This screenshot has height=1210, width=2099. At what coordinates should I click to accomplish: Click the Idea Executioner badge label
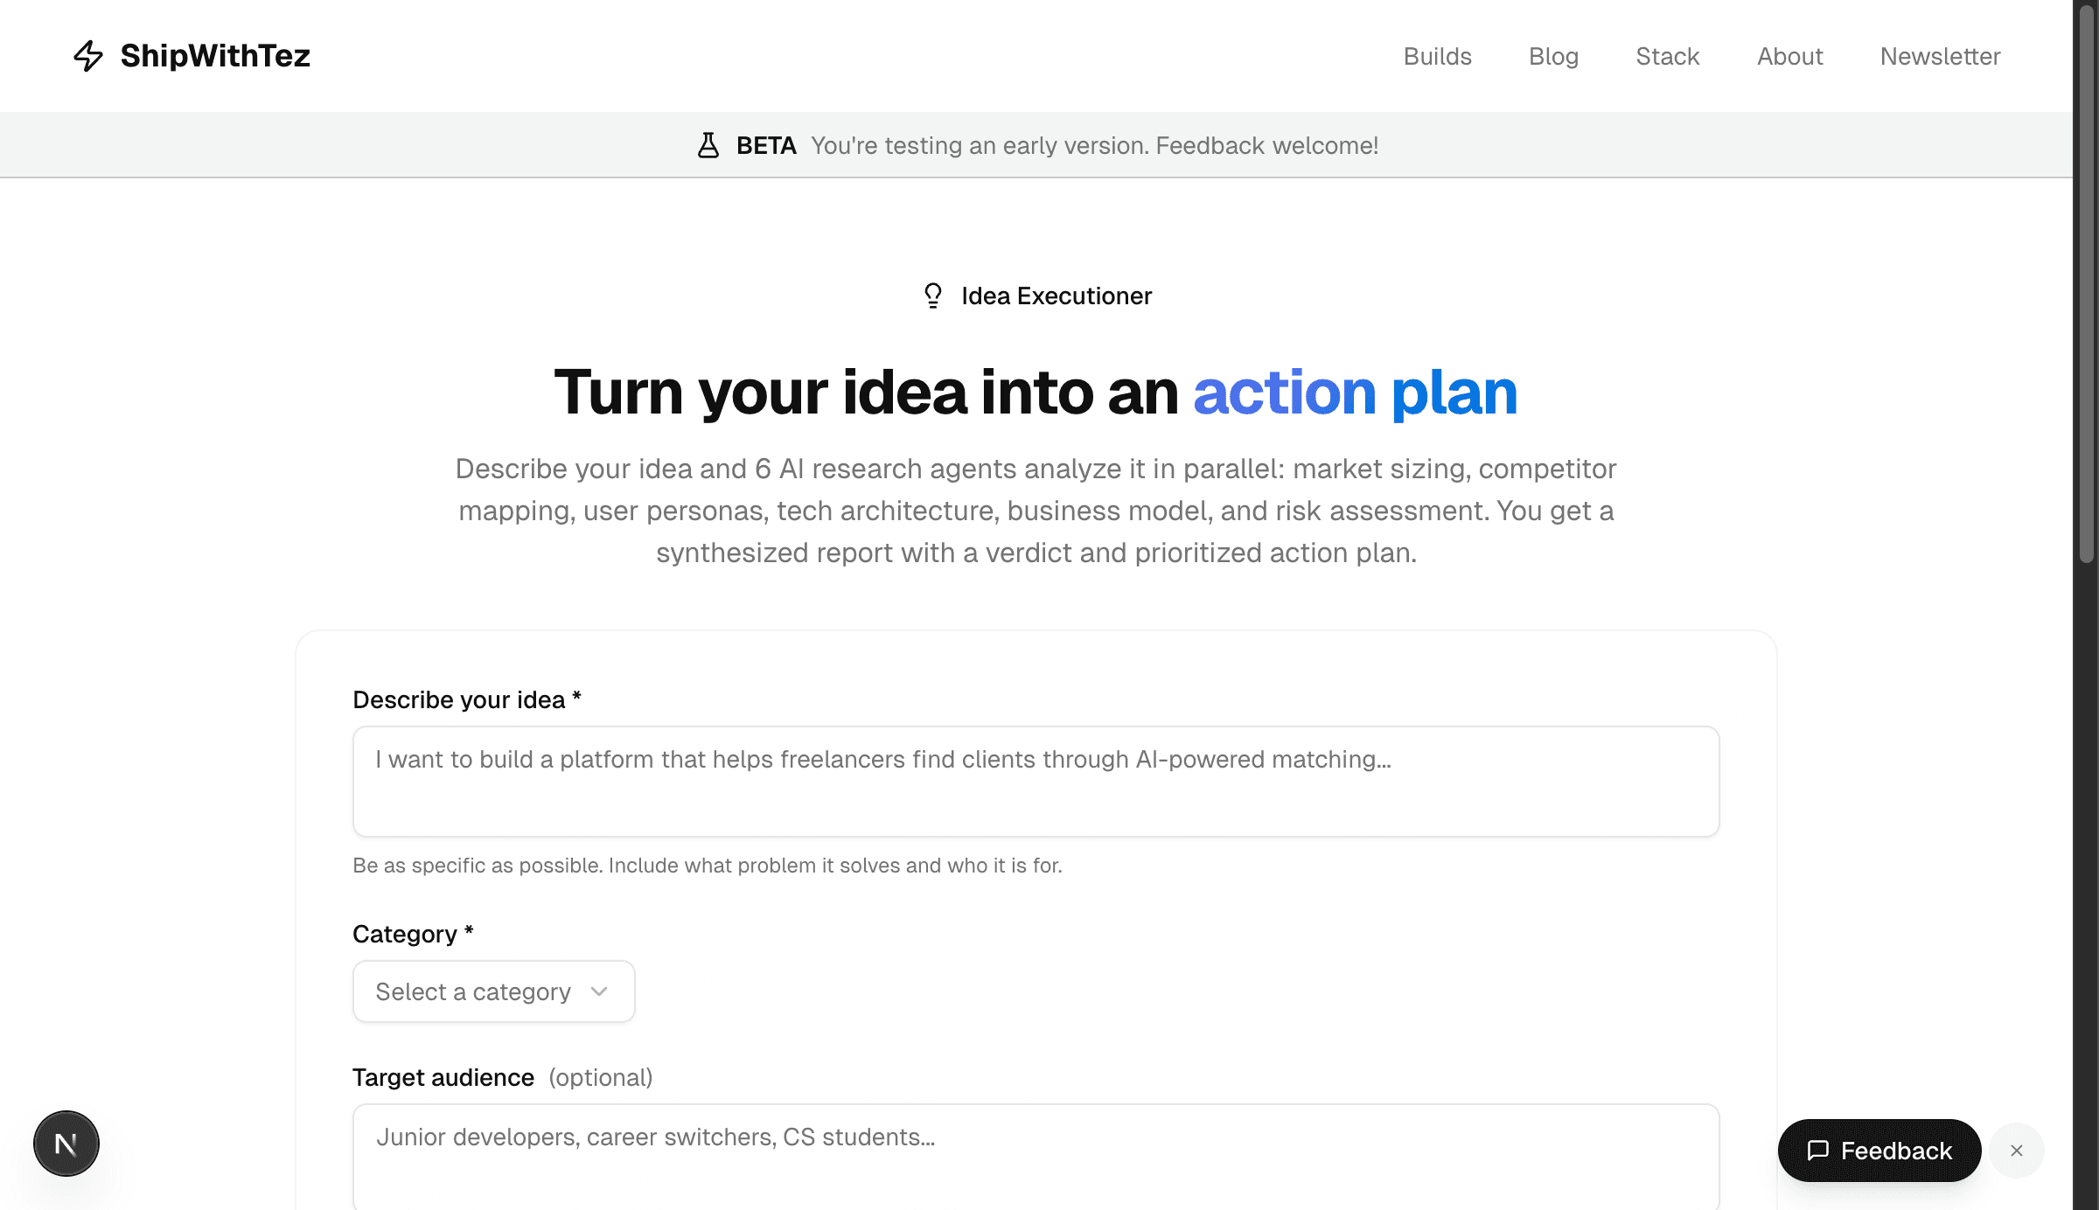[x=1056, y=295]
